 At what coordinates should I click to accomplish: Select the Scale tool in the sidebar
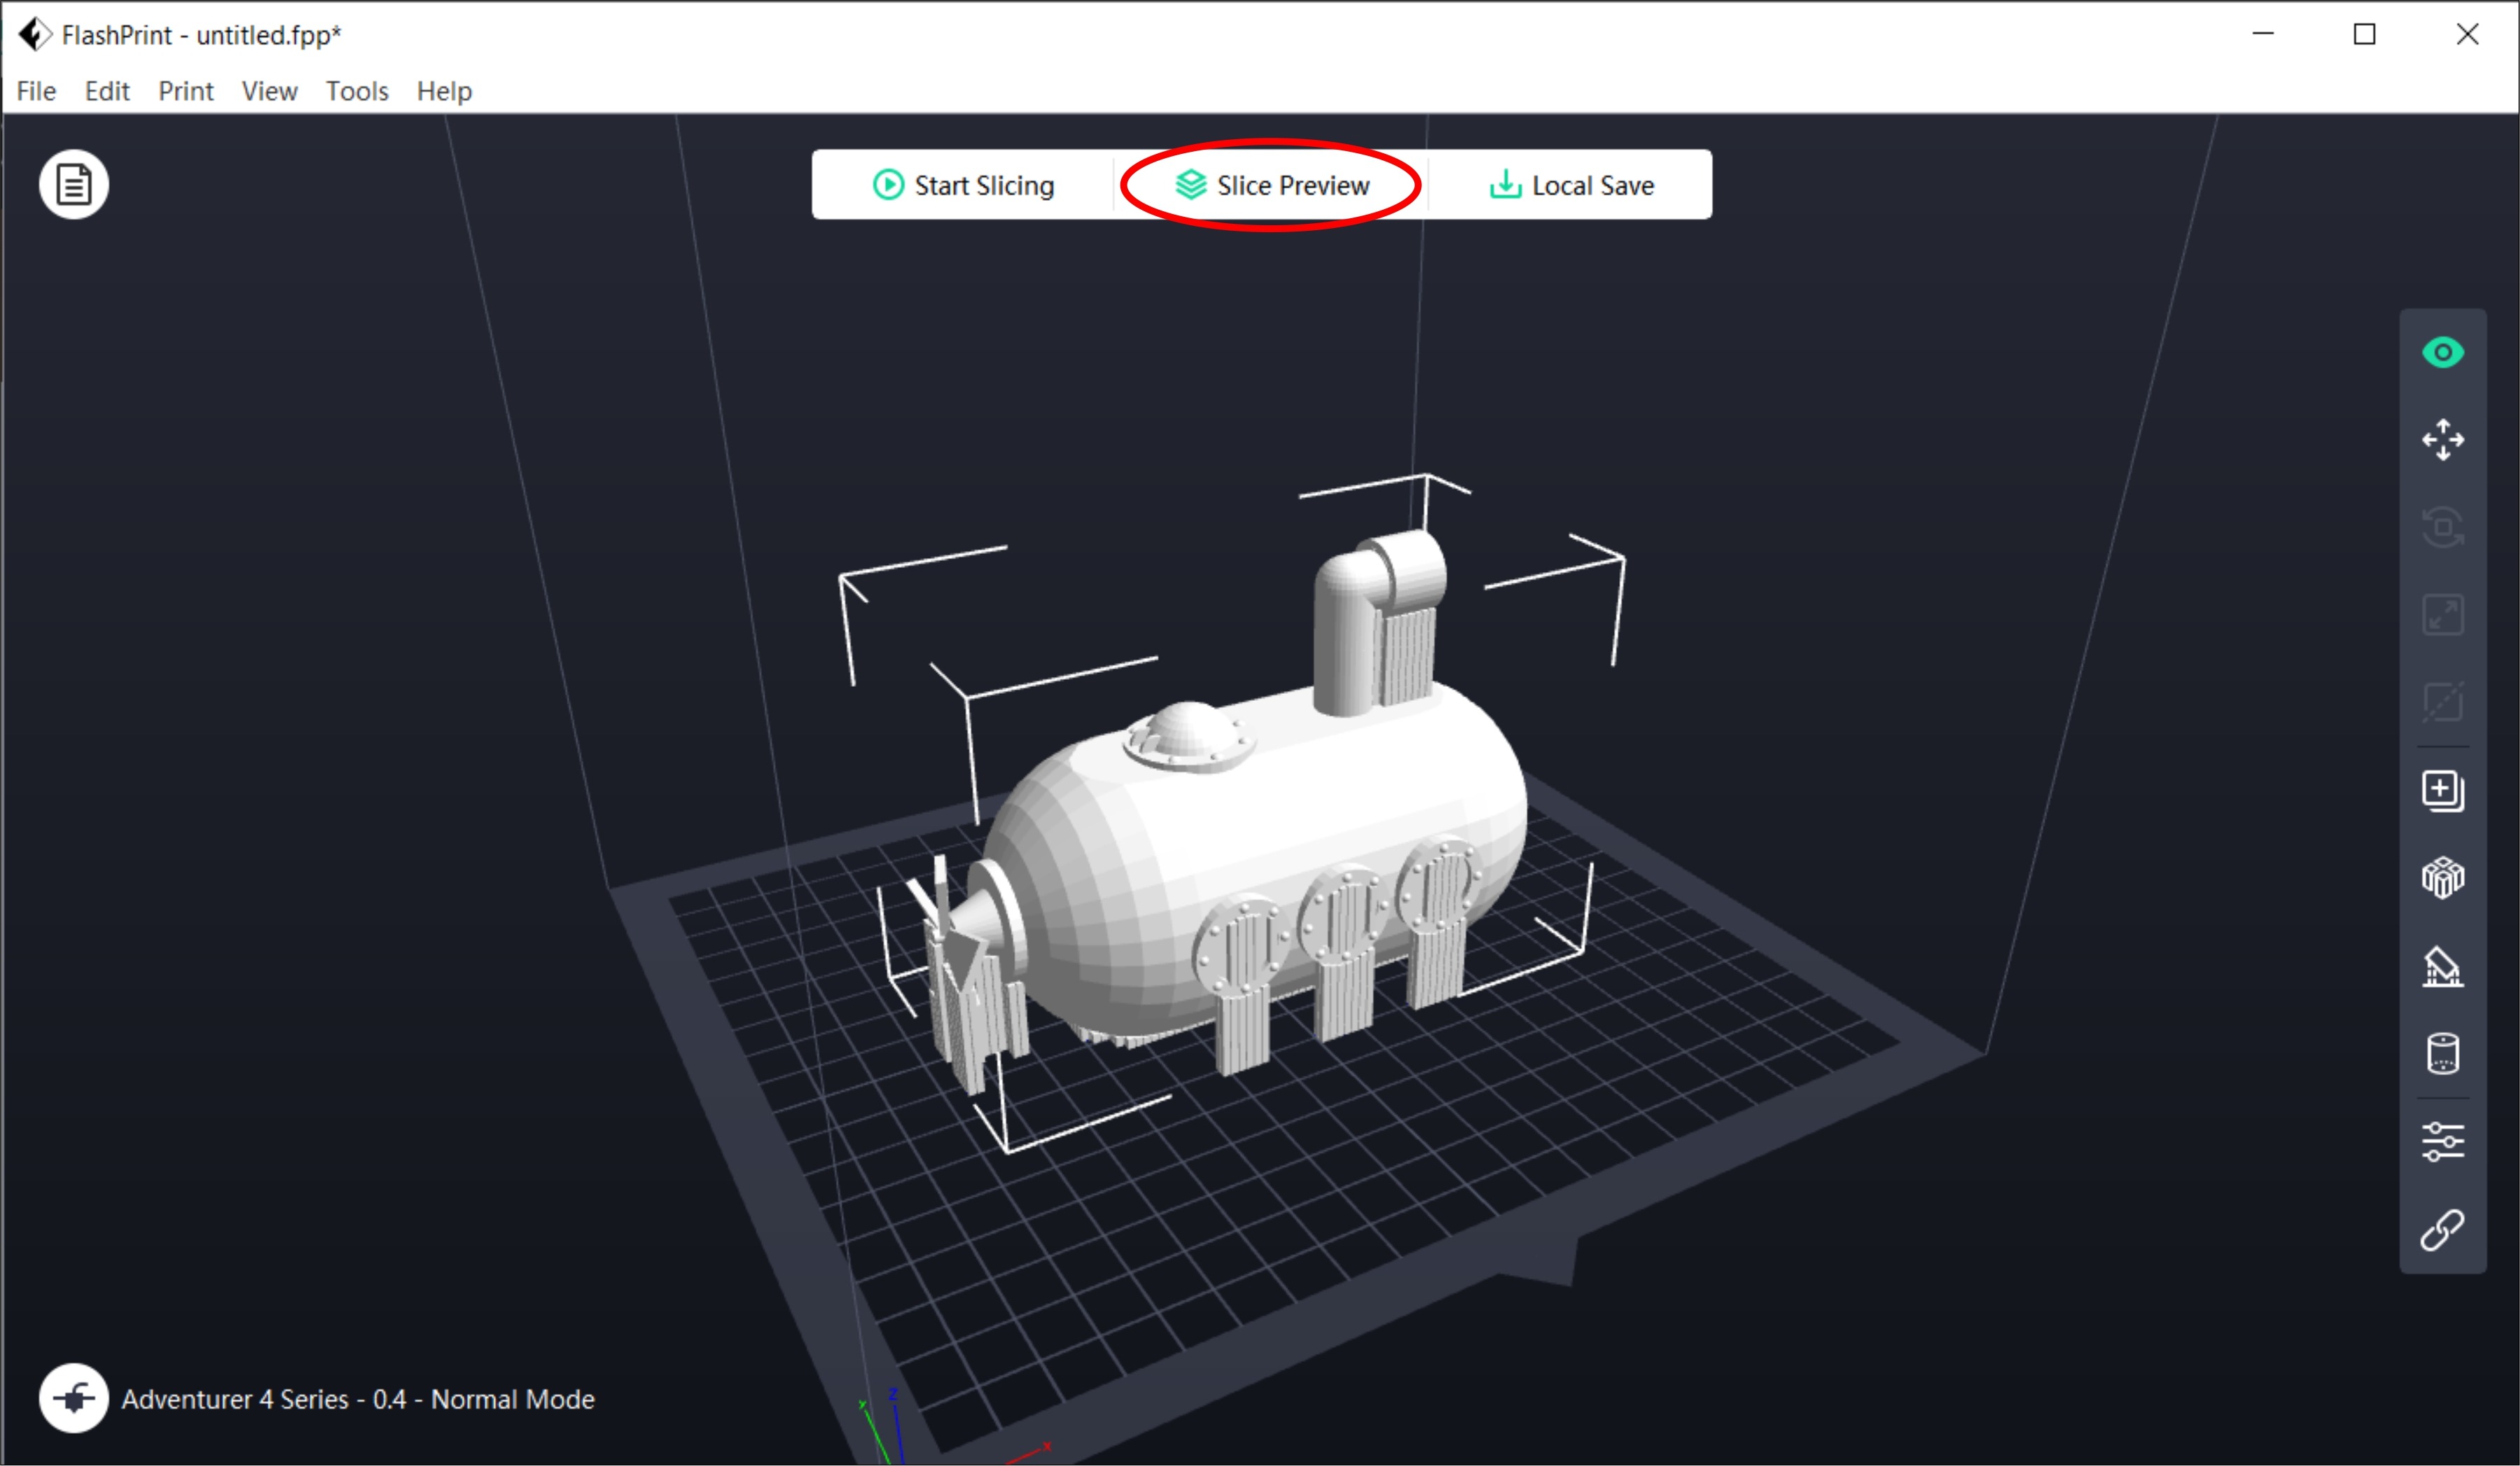click(2442, 614)
